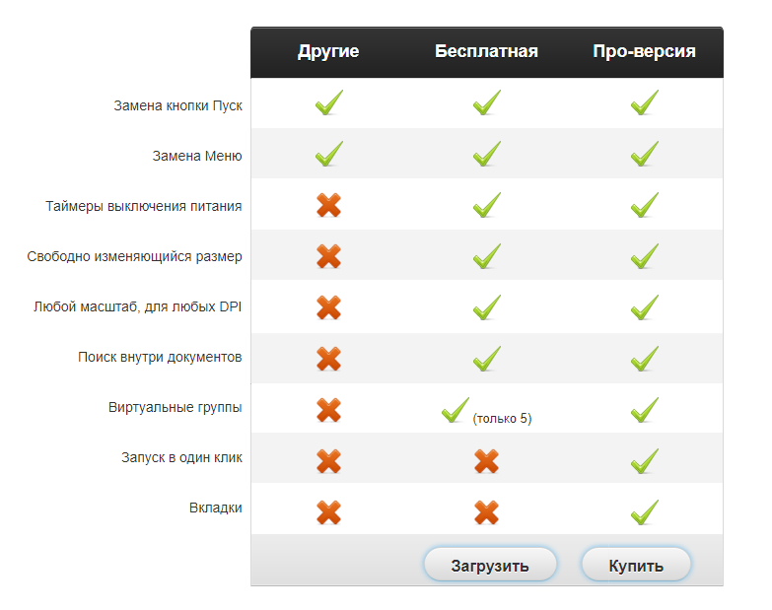Select the Про-версия column header
The height and width of the screenshot is (610, 772).
644,51
